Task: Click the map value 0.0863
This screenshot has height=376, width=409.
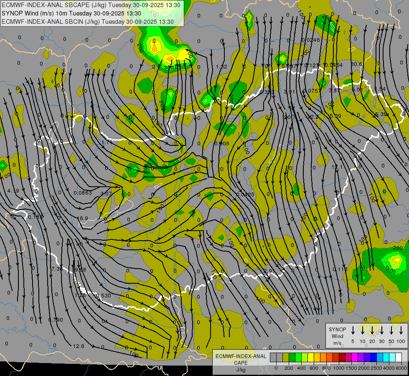Action: (83, 193)
